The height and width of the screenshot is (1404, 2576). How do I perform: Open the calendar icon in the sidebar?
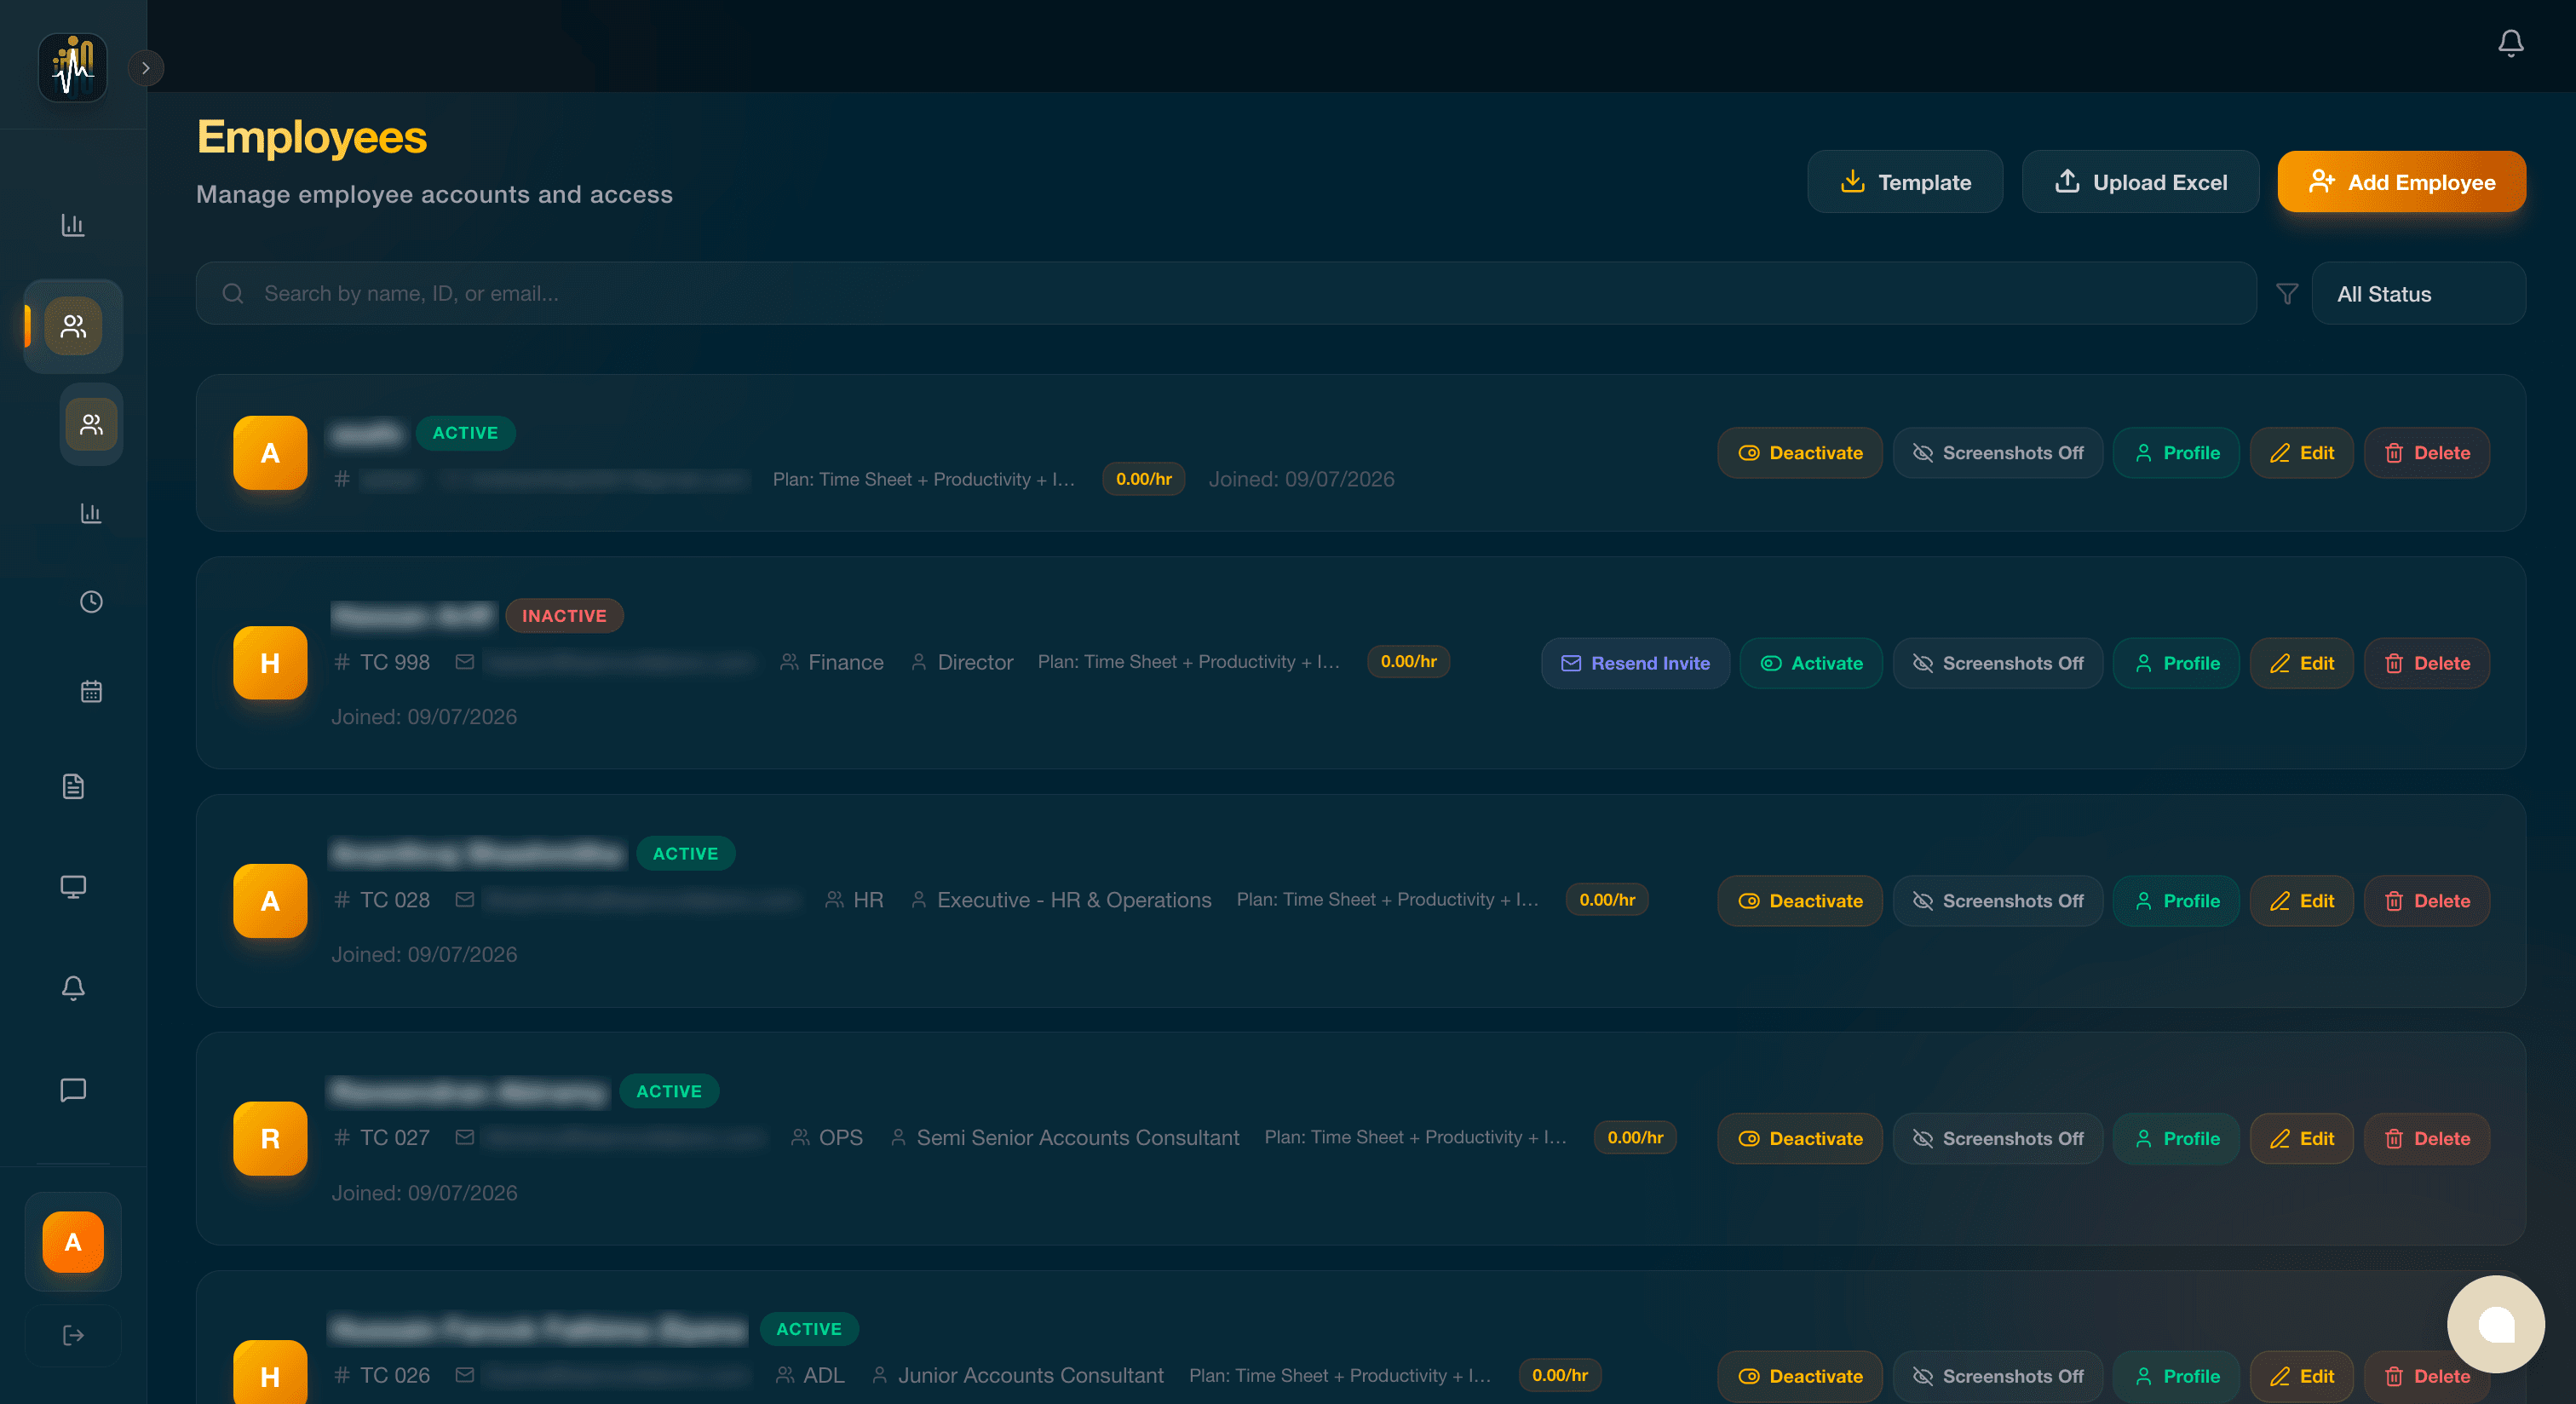pos(91,691)
